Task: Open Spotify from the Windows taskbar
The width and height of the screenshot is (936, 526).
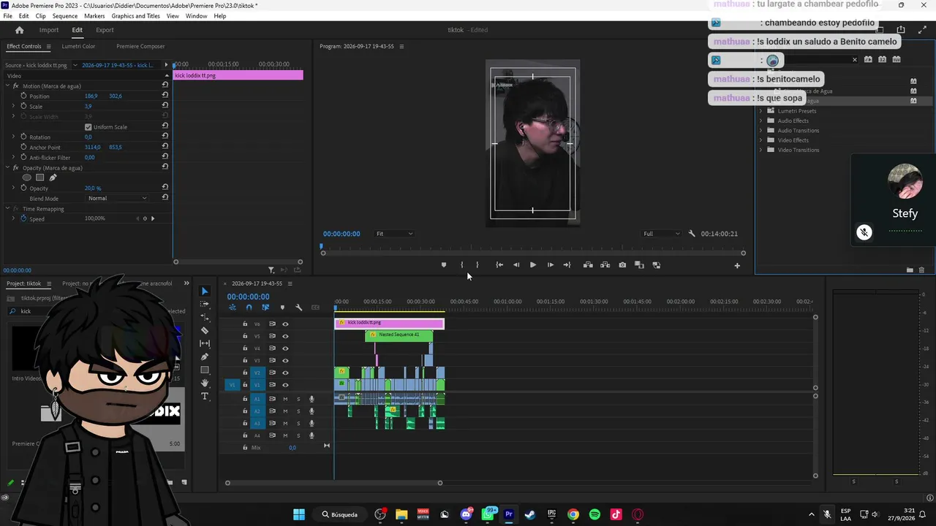Action: click(595, 514)
